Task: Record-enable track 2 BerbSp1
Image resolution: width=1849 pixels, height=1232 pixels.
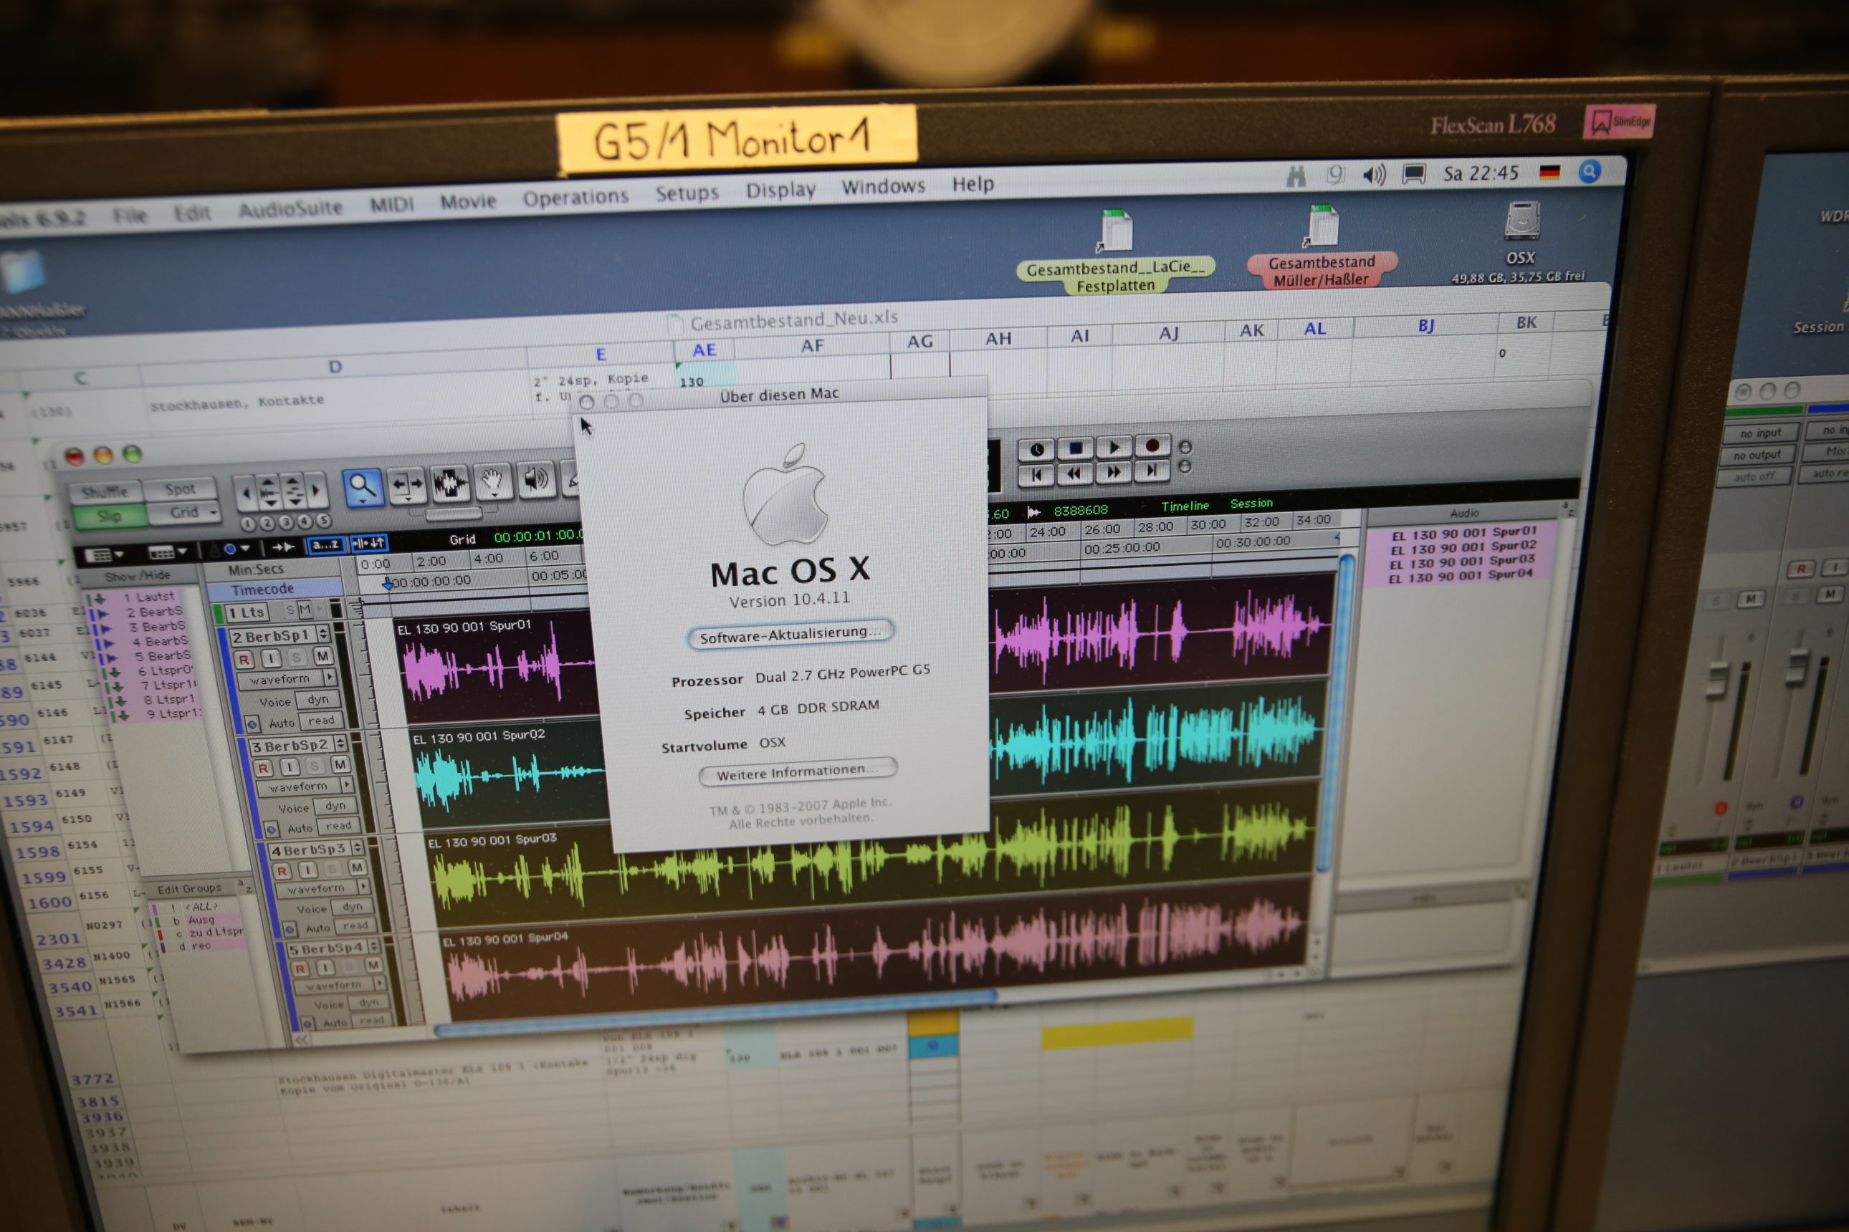Action: click(244, 660)
